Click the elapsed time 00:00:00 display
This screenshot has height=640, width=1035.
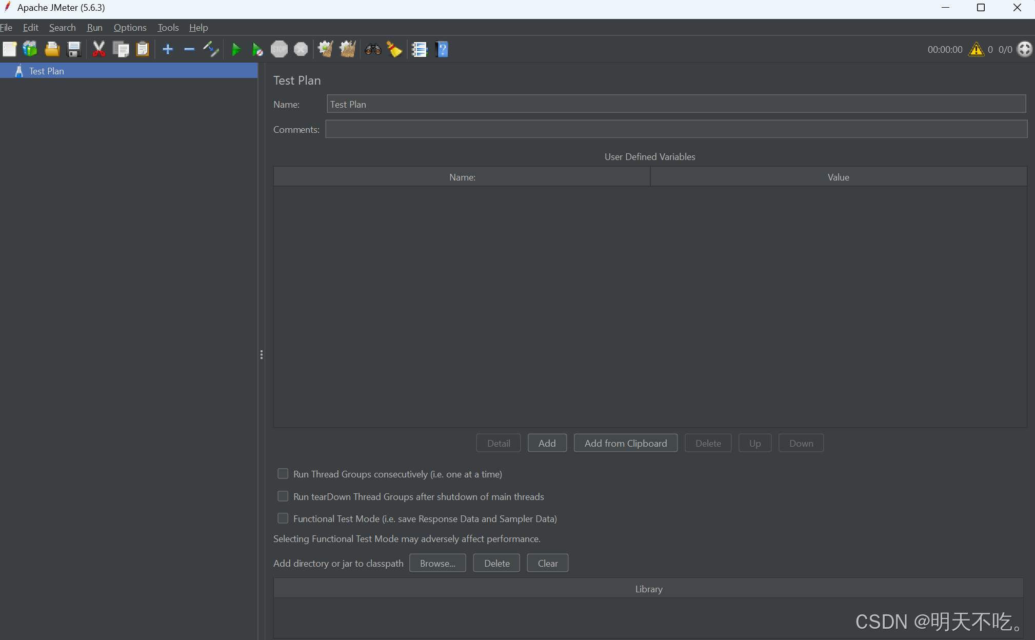pyautogui.click(x=945, y=49)
